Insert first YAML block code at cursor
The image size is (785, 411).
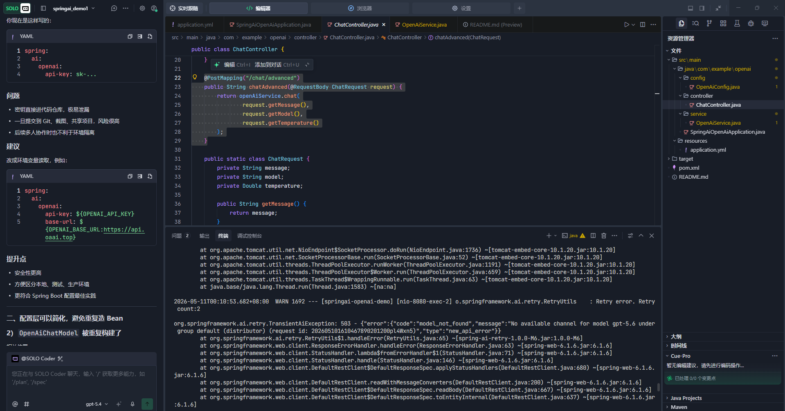pos(140,36)
